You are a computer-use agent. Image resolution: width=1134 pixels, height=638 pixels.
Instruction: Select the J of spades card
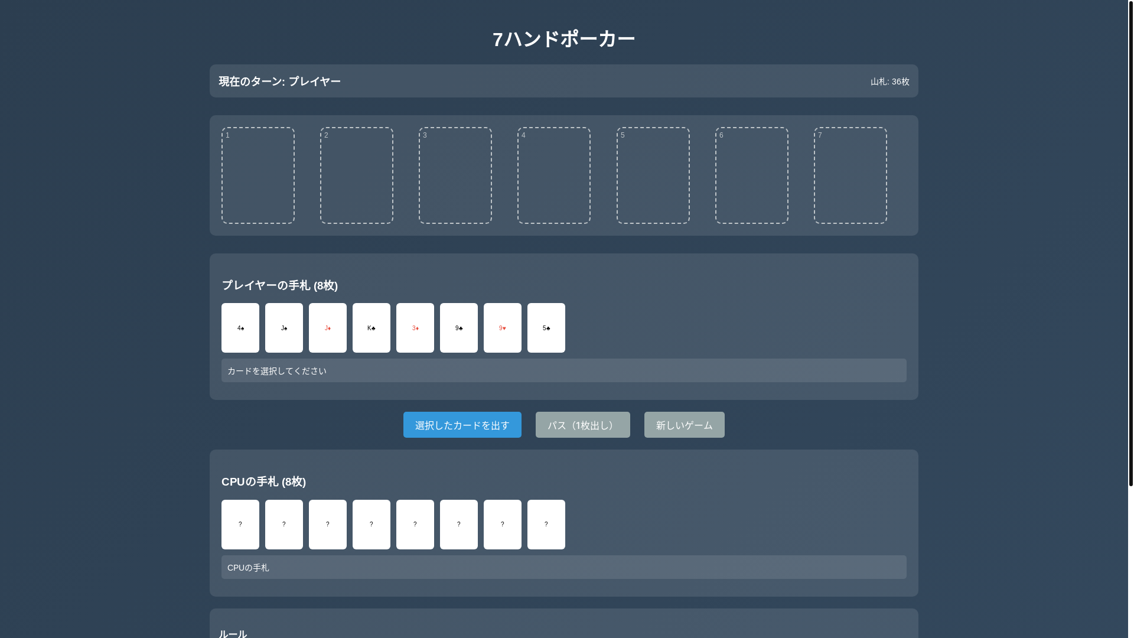point(283,328)
